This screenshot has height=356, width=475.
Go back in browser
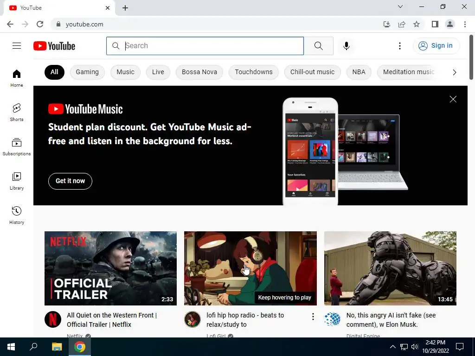[x=10, y=24]
